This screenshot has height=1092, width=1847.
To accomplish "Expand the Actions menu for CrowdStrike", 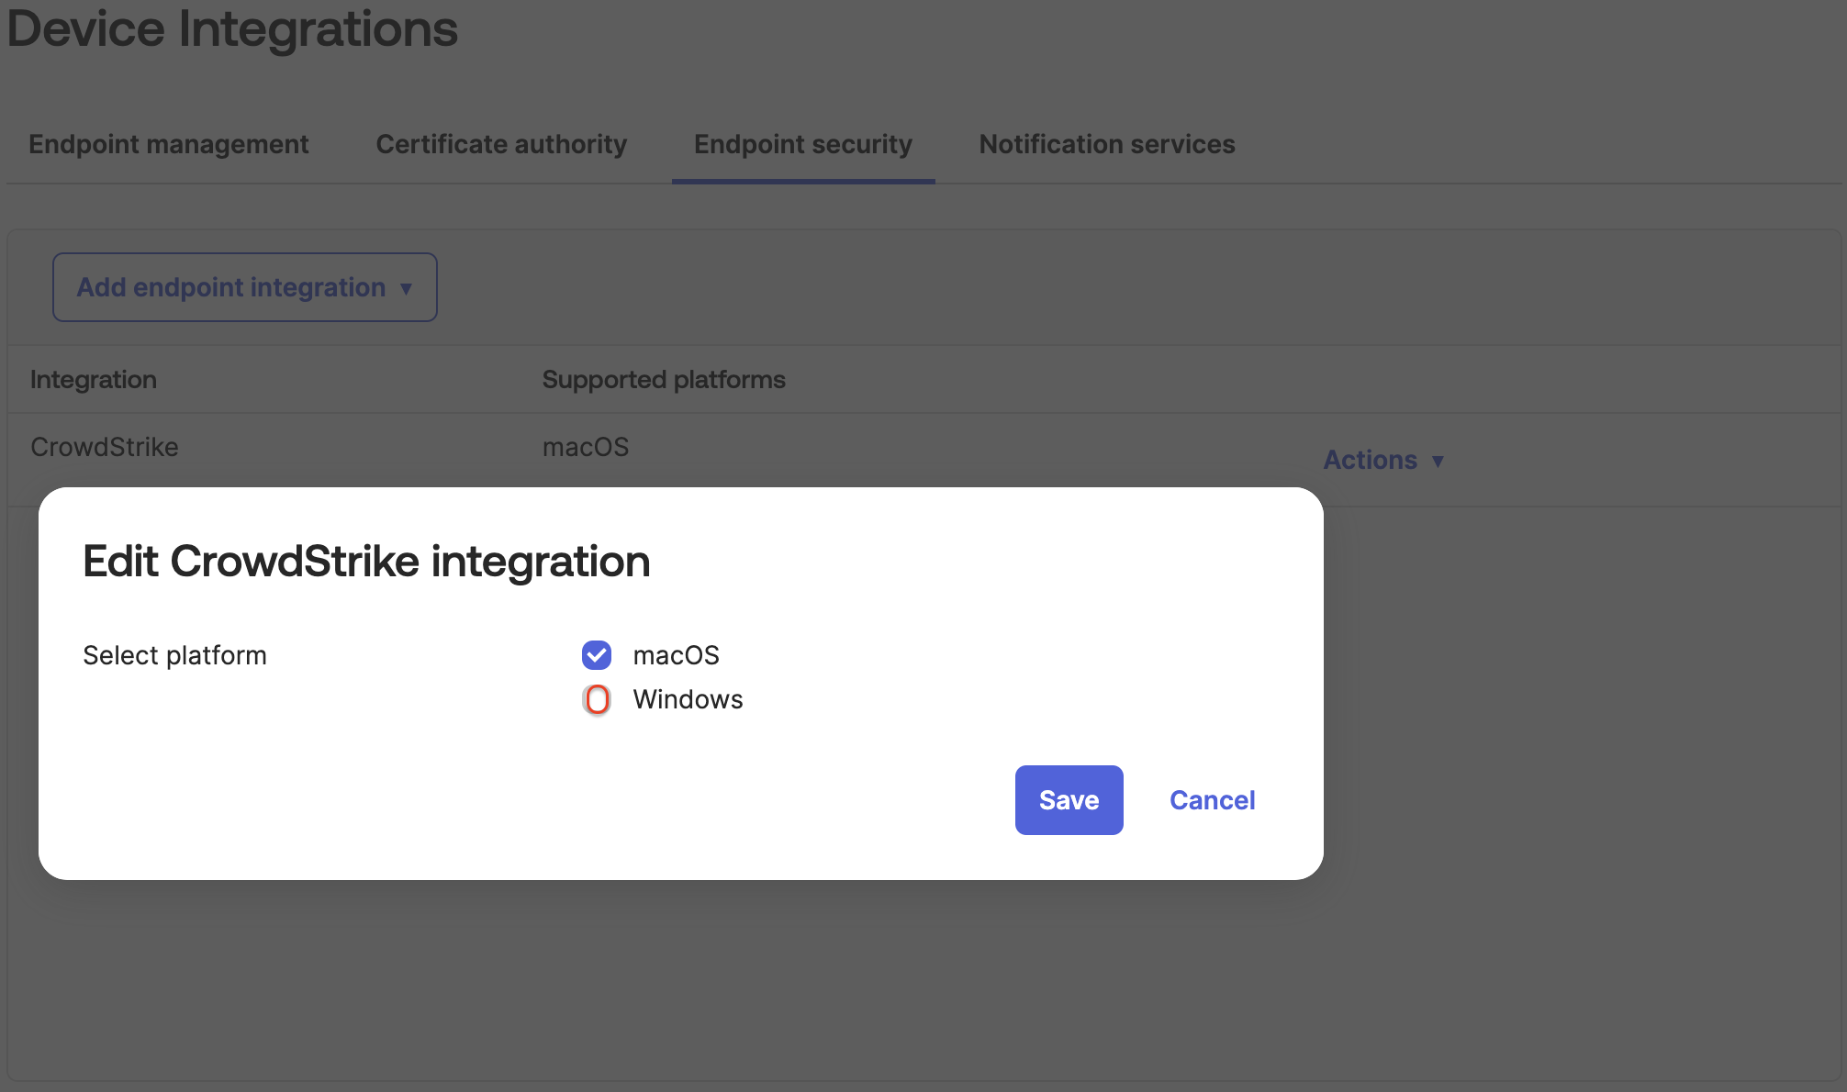I will 1383,460.
